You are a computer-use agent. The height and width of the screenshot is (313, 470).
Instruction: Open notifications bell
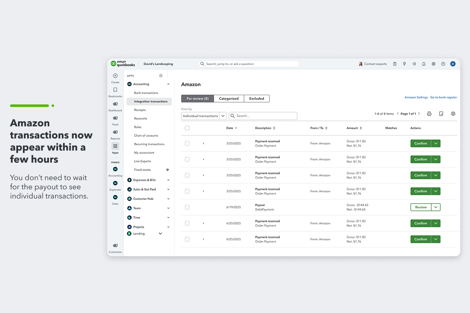tap(424, 64)
